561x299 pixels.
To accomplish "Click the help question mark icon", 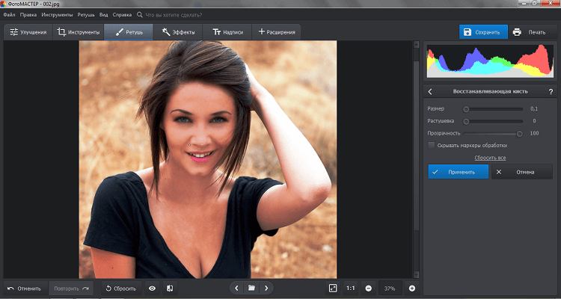I will [551, 91].
